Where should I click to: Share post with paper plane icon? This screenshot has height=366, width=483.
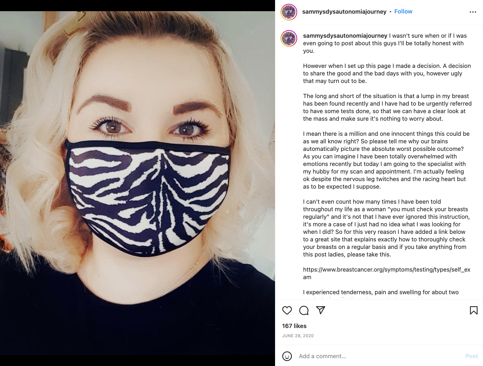pos(321,310)
